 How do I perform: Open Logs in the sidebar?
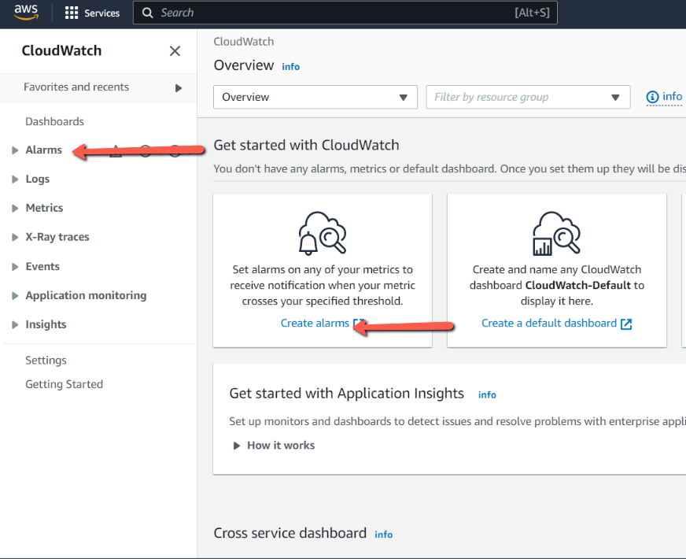[38, 179]
